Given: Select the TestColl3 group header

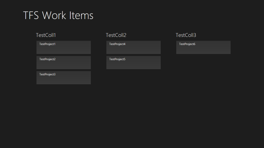Looking at the screenshot, I should coord(186,35).
